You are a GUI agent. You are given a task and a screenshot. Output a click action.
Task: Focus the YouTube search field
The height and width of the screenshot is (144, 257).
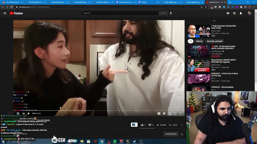(120, 13)
